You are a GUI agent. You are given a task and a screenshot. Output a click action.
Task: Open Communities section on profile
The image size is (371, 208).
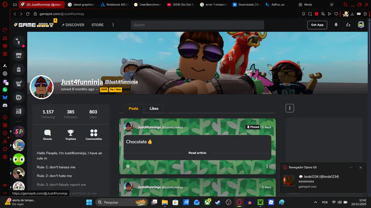point(94,135)
